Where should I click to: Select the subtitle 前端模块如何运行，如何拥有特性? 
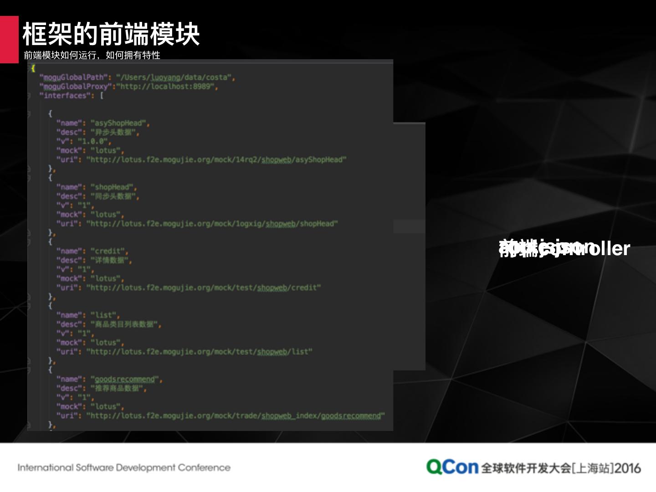click(92, 55)
